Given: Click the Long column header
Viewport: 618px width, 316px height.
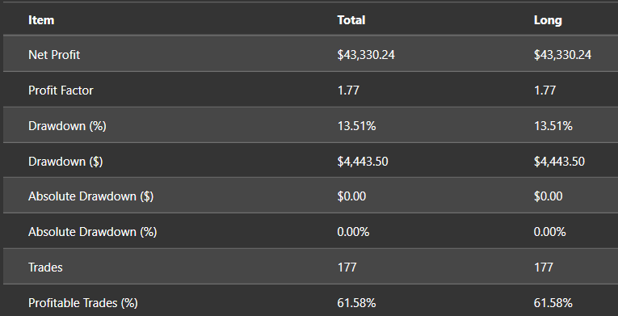Looking at the screenshot, I should coord(548,20).
